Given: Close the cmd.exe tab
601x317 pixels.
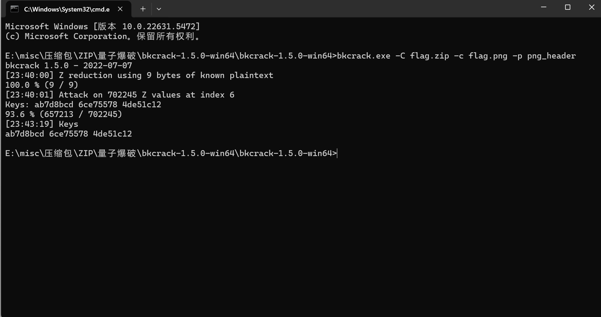Looking at the screenshot, I should 120,9.
